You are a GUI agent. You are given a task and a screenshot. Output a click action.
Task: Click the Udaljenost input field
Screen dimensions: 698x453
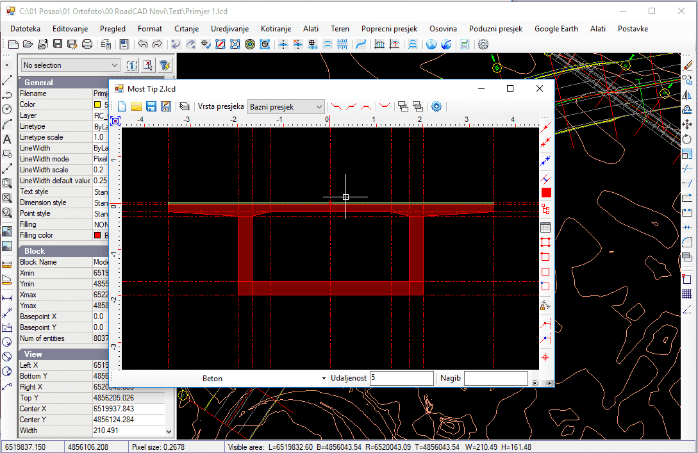point(402,378)
